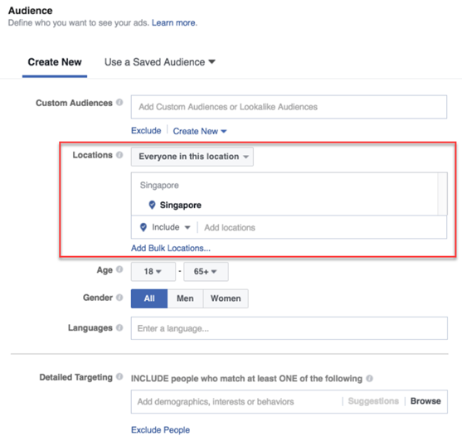The image size is (462, 436).
Task: Click the Exclude People link
Action: pyautogui.click(x=160, y=430)
